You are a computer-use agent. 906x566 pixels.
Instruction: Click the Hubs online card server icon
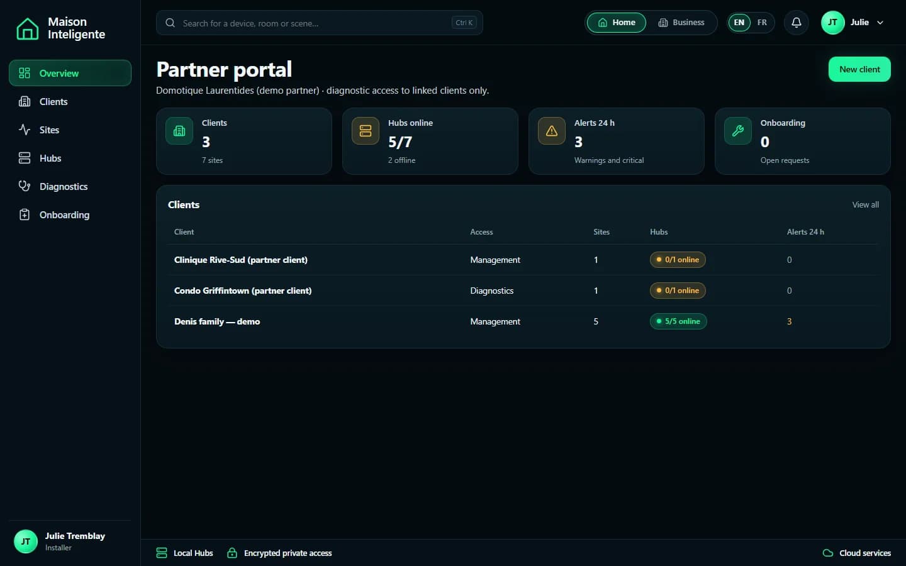(366, 131)
